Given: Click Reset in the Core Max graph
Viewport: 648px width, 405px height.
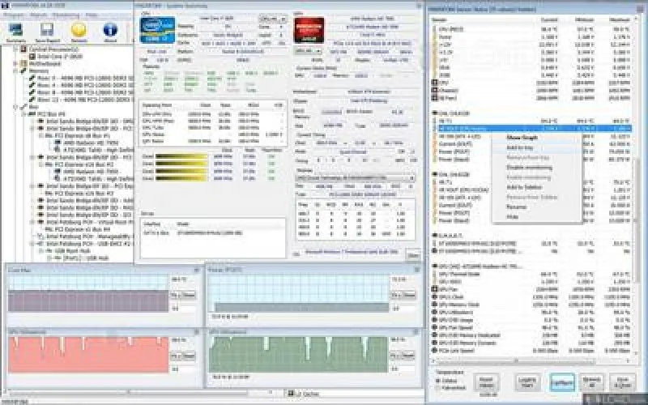Looking at the screenshot, I should [189, 295].
